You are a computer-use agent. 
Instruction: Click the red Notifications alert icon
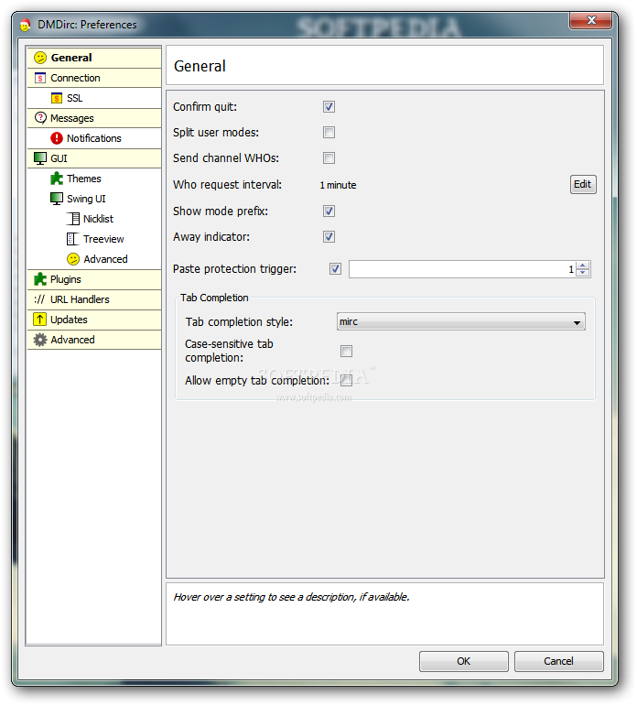[x=57, y=138]
